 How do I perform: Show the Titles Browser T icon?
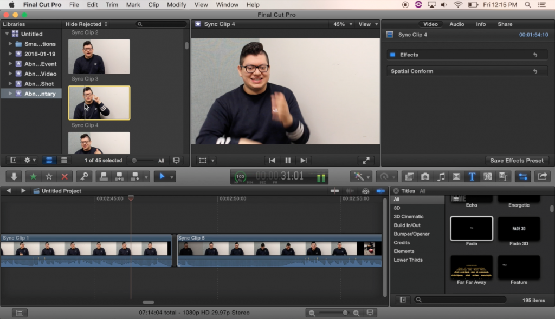472,176
